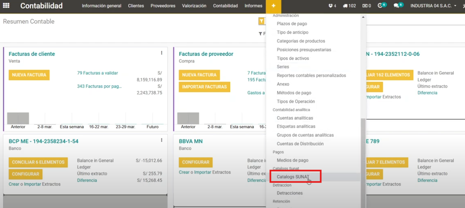Select Cuentas analíticas menu item
This screenshot has width=465, height=208.
click(x=295, y=118)
